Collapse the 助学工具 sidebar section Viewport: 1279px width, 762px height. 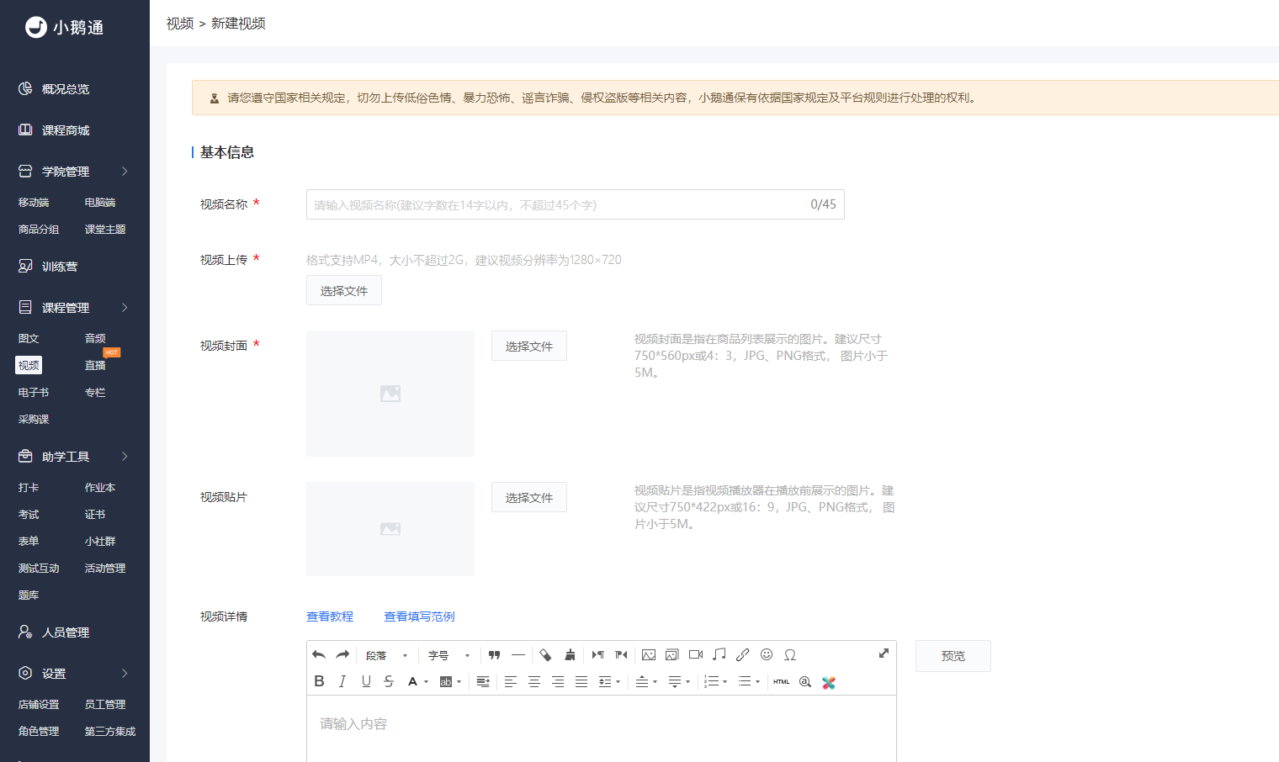(75, 457)
